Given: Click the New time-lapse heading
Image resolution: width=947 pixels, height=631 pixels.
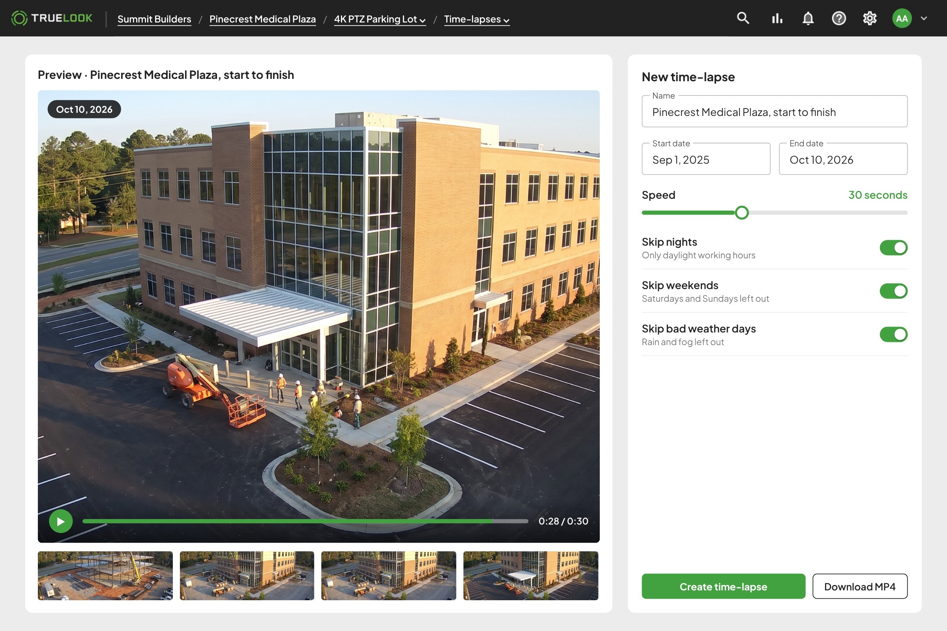Looking at the screenshot, I should pyautogui.click(x=688, y=77).
